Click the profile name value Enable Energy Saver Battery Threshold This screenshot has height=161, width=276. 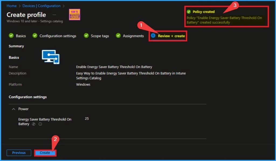[114, 67]
